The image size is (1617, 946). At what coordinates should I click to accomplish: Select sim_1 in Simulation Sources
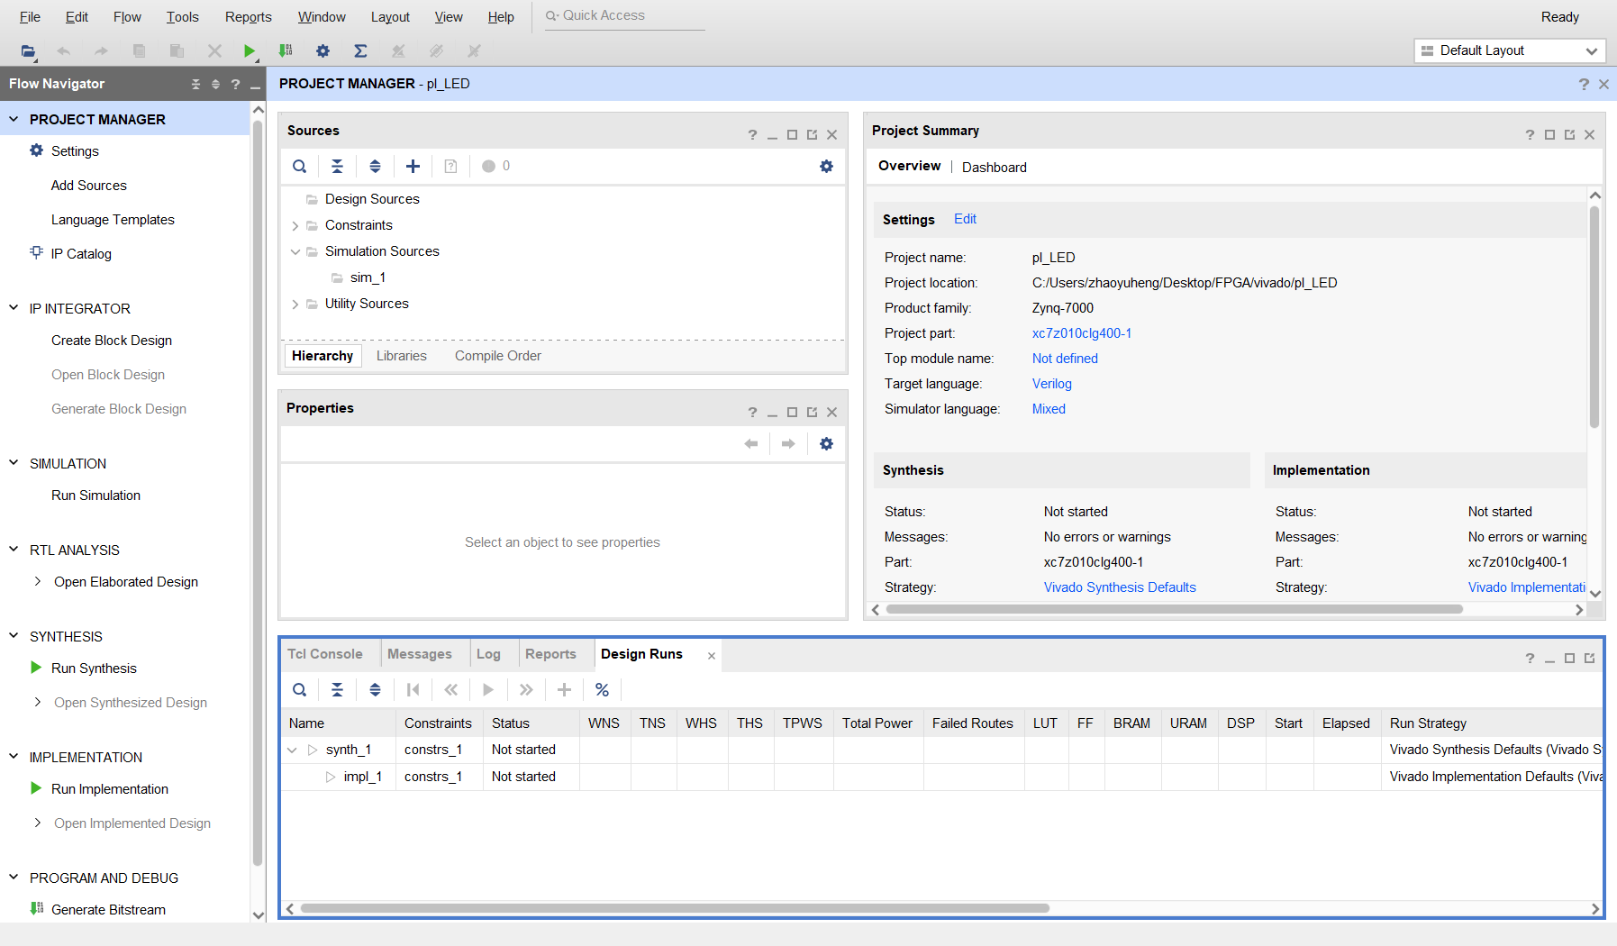pos(368,277)
